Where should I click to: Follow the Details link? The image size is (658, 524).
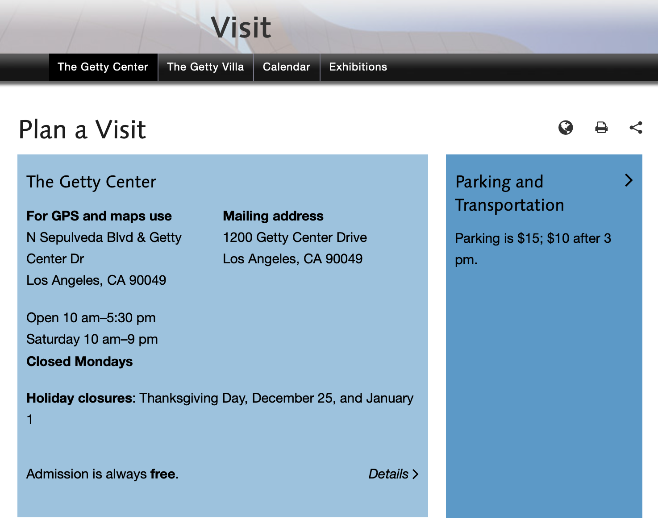coord(388,474)
